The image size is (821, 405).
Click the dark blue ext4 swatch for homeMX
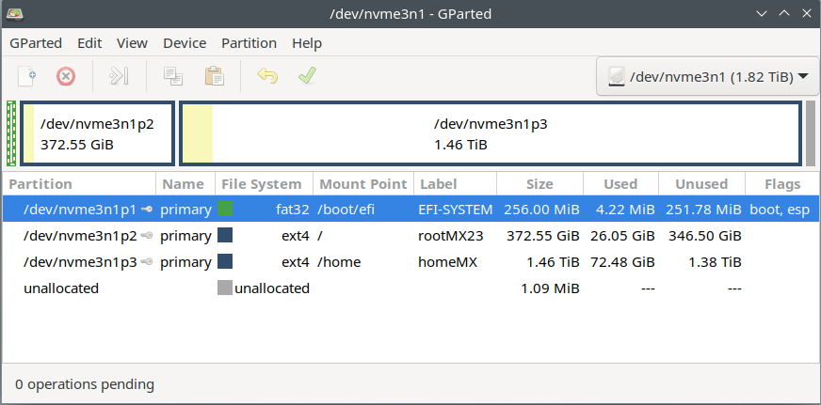point(225,261)
